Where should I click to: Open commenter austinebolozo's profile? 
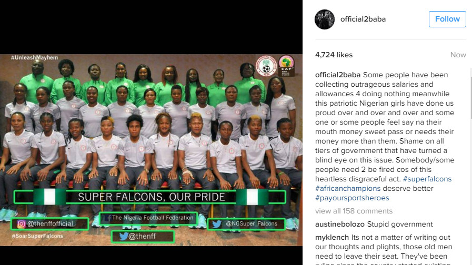tap(340, 225)
